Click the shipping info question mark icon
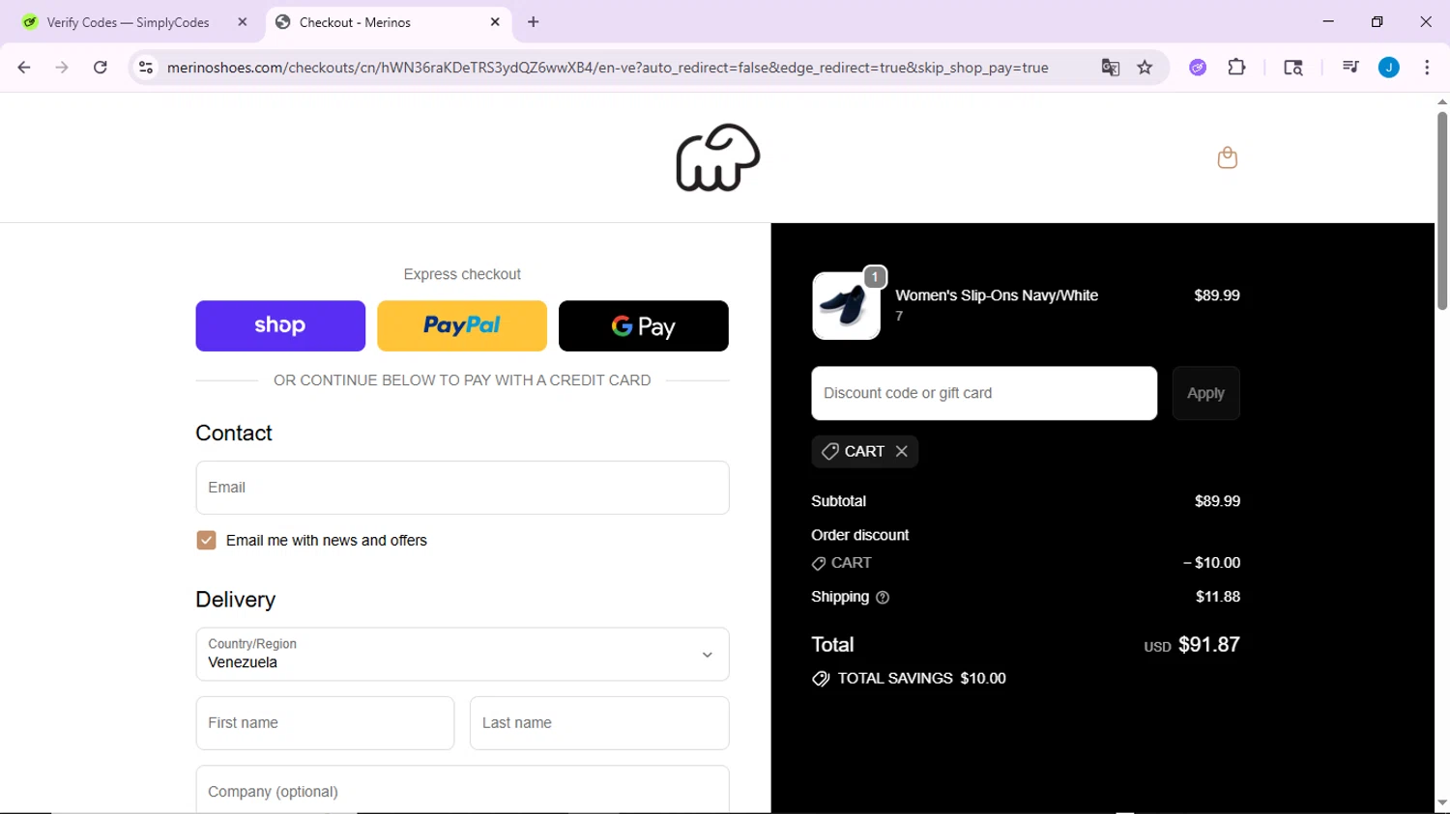The image size is (1450, 814). coord(882,598)
